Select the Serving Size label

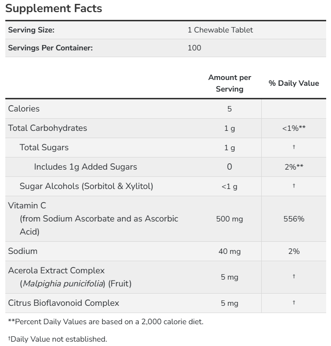coord(31,30)
